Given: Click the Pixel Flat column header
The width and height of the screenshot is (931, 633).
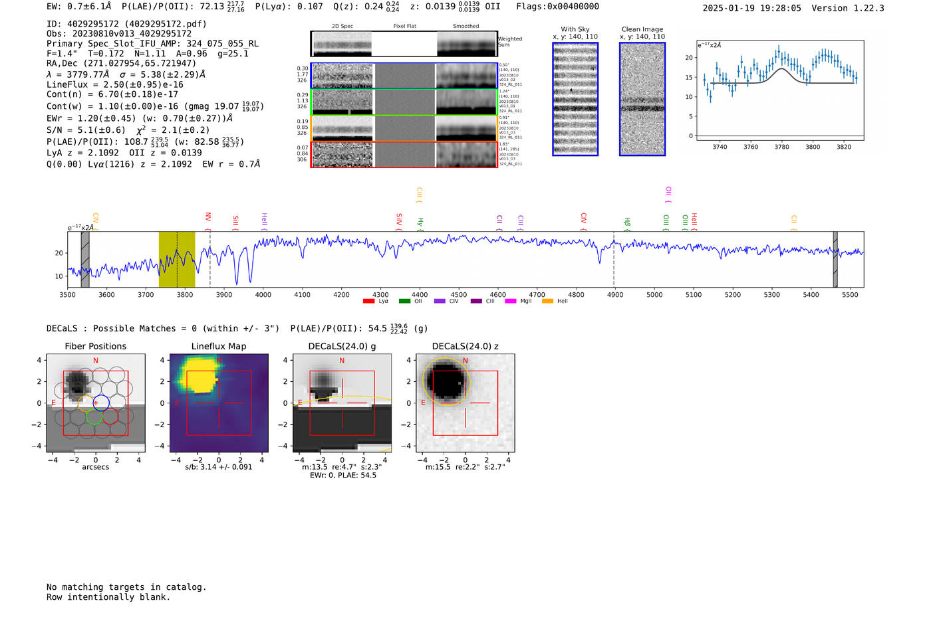Looking at the screenshot, I should click(x=404, y=27).
